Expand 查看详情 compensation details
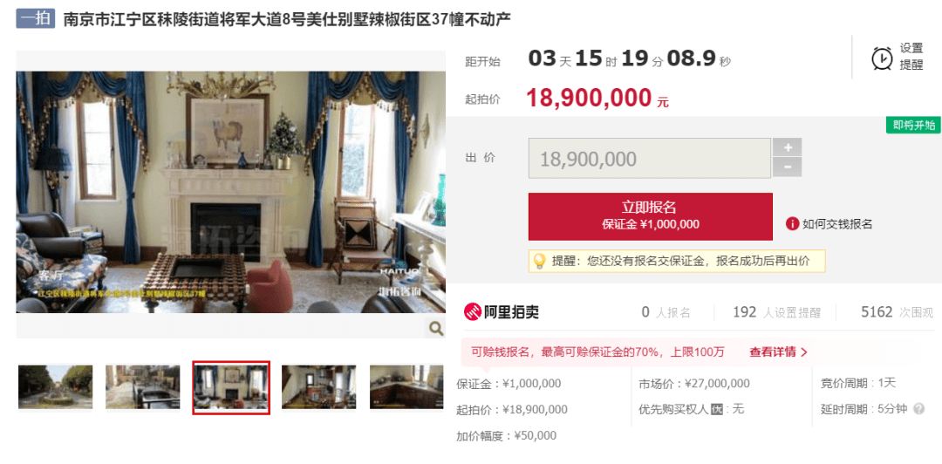 [778, 352]
